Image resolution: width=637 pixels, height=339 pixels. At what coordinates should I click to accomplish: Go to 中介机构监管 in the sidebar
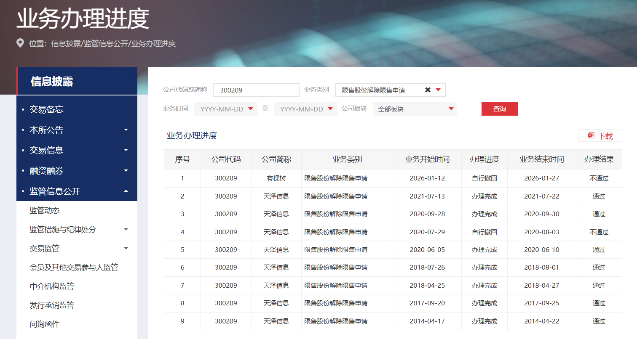point(52,286)
